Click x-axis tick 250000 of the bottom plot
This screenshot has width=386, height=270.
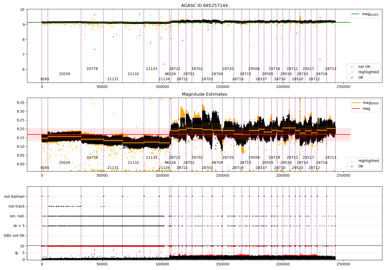(343, 264)
